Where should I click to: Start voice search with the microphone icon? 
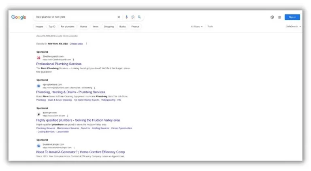(x=126, y=17)
